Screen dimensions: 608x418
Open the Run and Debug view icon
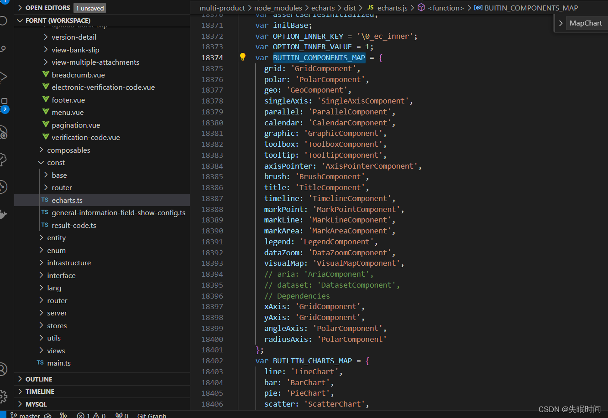pos(3,77)
